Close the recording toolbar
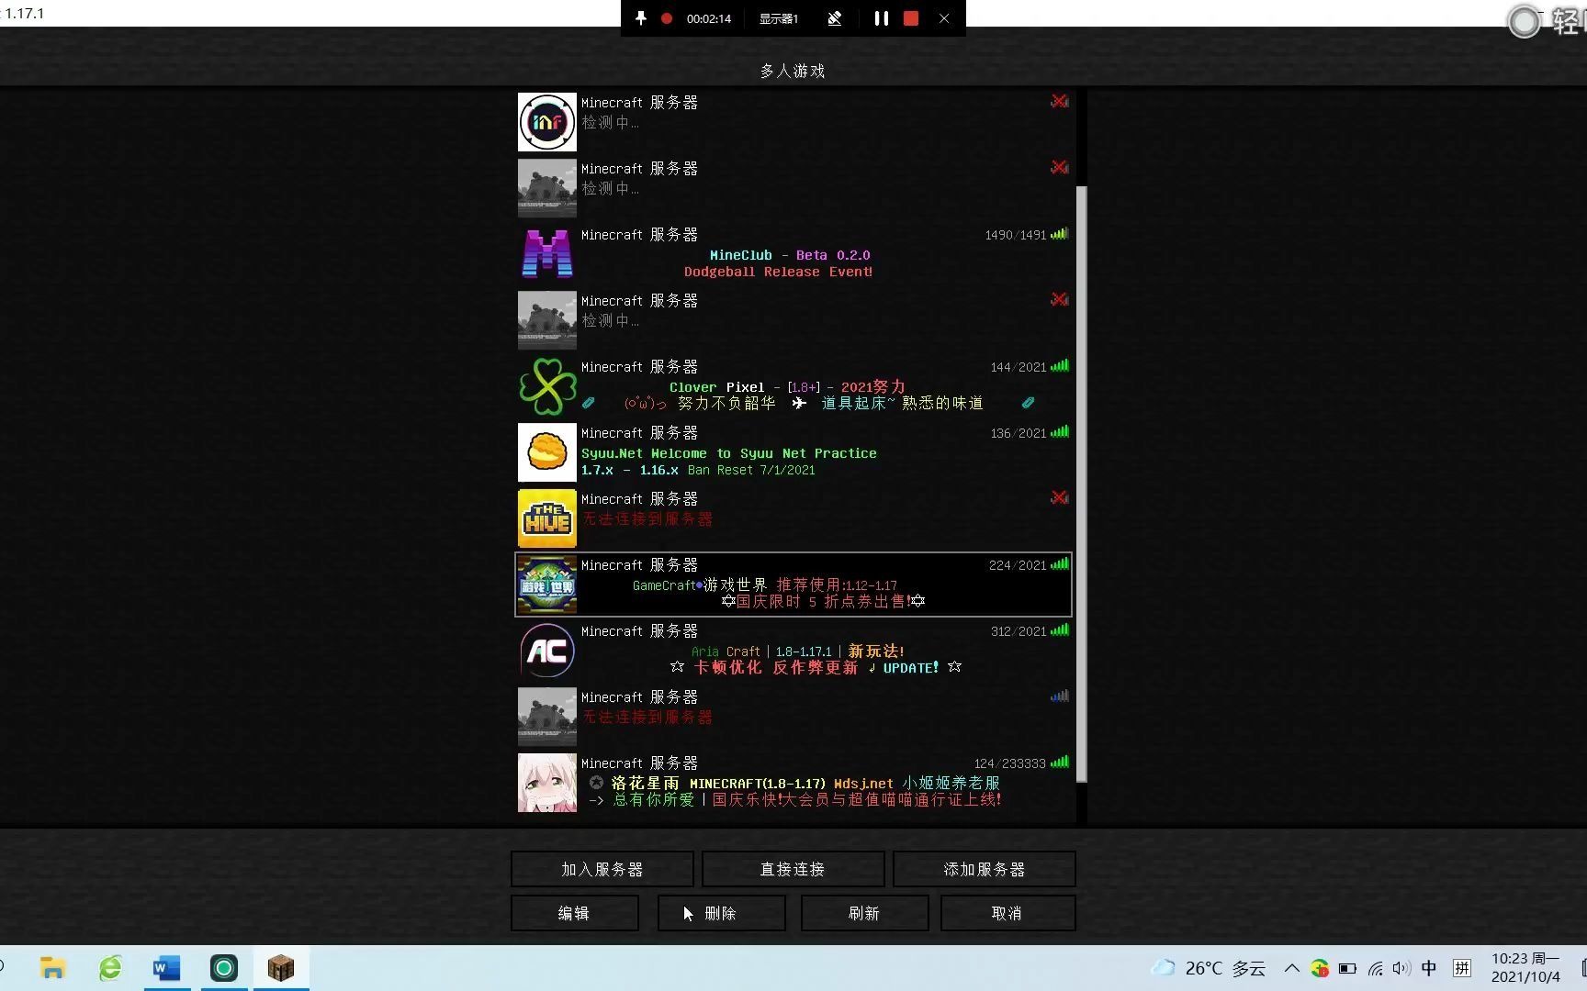 click(x=944, y=18)
